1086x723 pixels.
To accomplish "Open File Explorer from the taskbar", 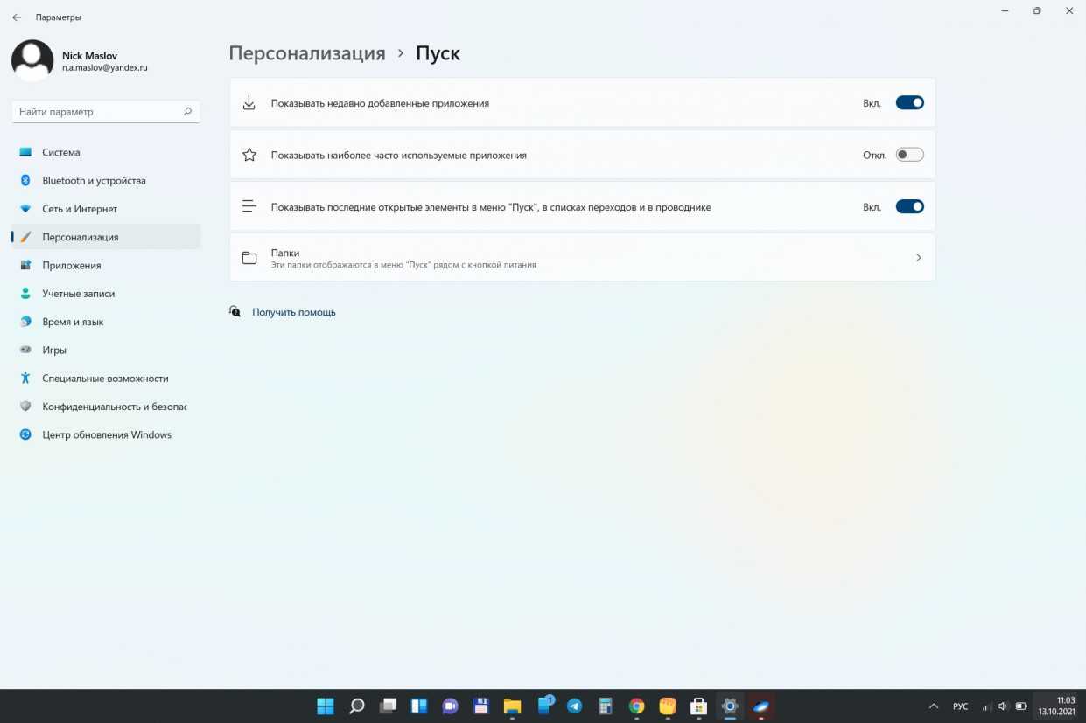I will point(512,706).
